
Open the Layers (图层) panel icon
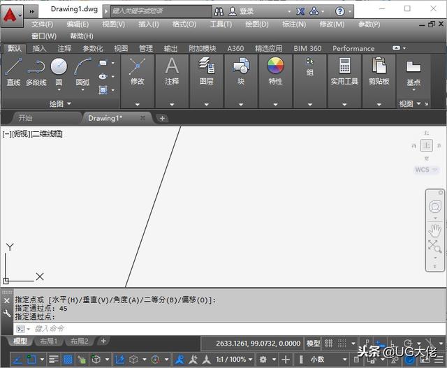coord(206,66)
